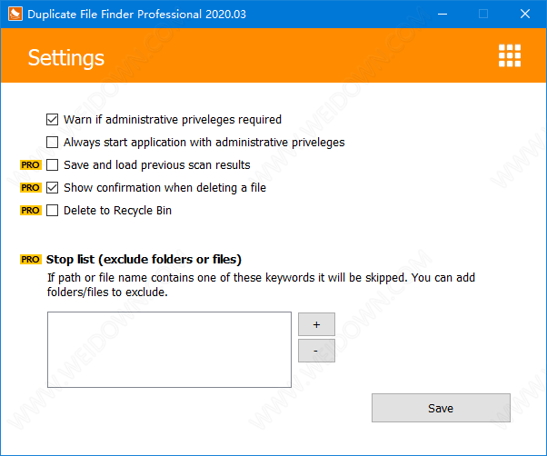Image resolution: width=547 pixels, height=456 pixels.
Task: Close the Duplicate File Finder window
Action: coord(525,14)
